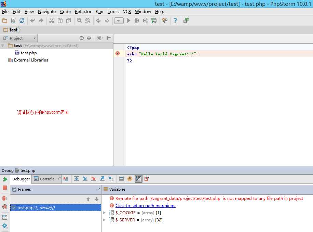Place cursor on the echo code line
Screen dimensions: 313x232
(x=163, y=54)
